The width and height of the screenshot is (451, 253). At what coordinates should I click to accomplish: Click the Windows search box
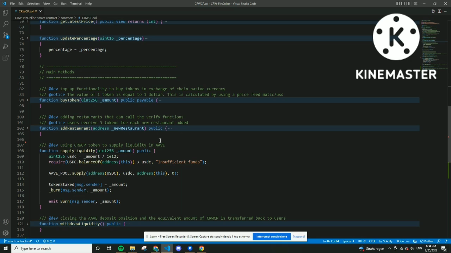point(51,248)
